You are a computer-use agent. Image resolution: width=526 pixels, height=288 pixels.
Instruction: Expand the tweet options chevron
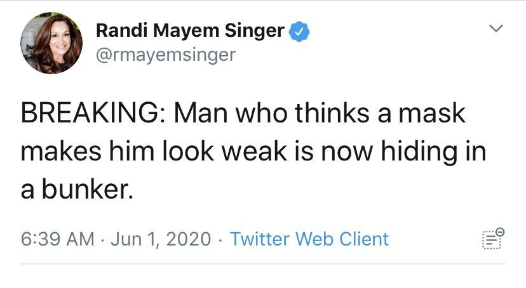(x=496, y=29)
